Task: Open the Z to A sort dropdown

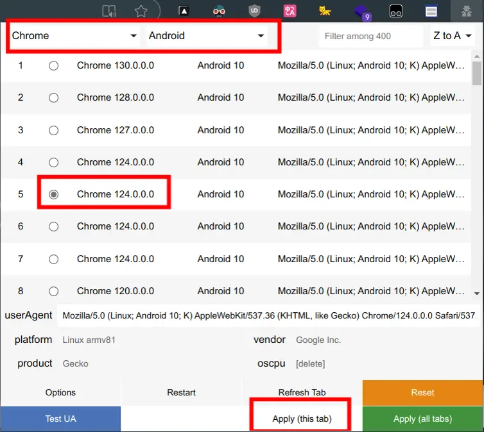Action: pos(452,36)
